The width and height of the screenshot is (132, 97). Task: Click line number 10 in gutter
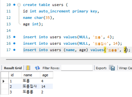(8, 5)
